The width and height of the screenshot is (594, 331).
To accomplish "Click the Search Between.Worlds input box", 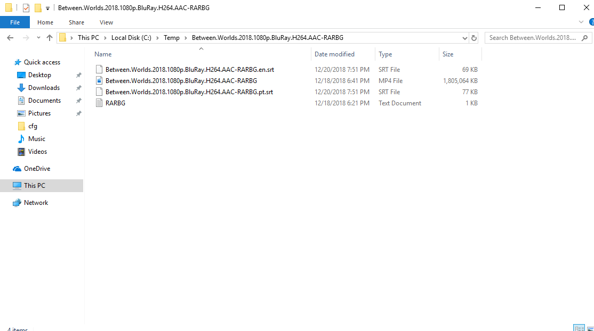I will coord(532,38).
